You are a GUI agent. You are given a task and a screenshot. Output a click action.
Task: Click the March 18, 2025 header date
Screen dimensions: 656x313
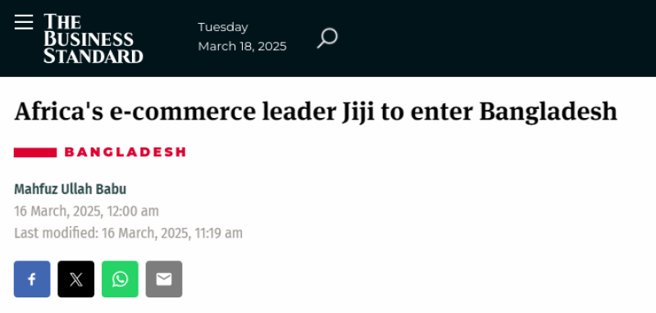click(x=242, y=47)
